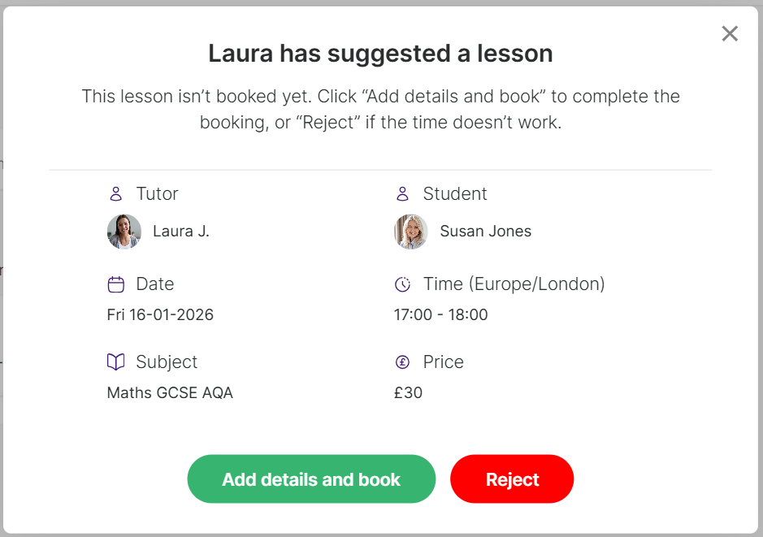Click the Price pound icon
This screenshot has width=763, height=537.
click(x=402, y=362)
